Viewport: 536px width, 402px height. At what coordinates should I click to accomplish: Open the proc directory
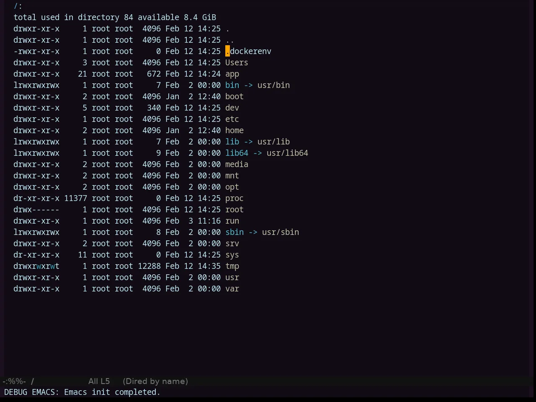point(234,198)
